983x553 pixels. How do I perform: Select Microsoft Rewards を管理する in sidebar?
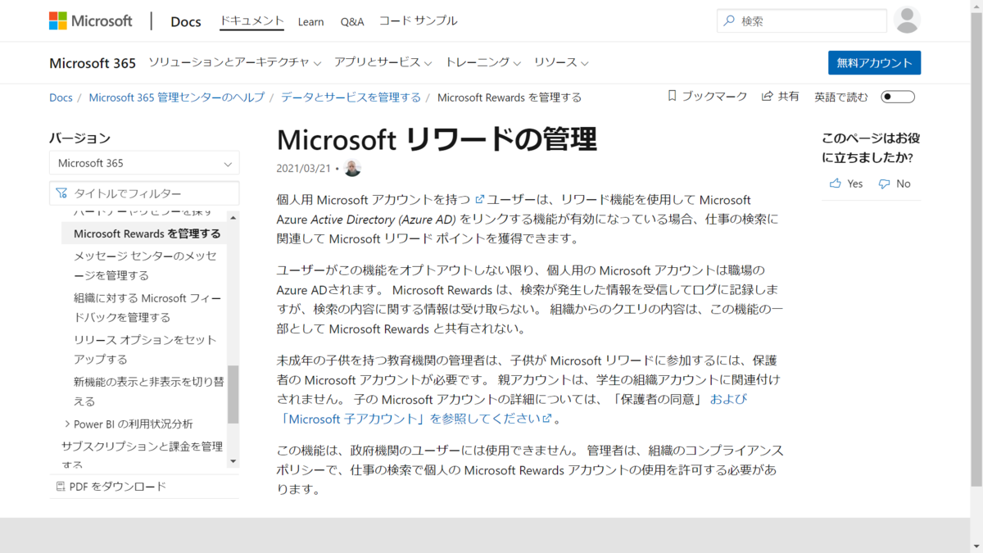[147, 233]
